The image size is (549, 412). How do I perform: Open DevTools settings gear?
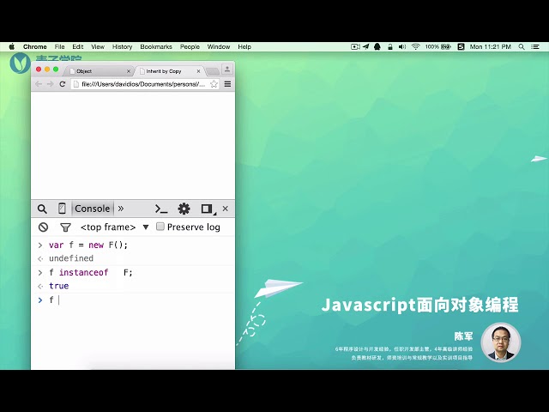click(x=184, y=209)
